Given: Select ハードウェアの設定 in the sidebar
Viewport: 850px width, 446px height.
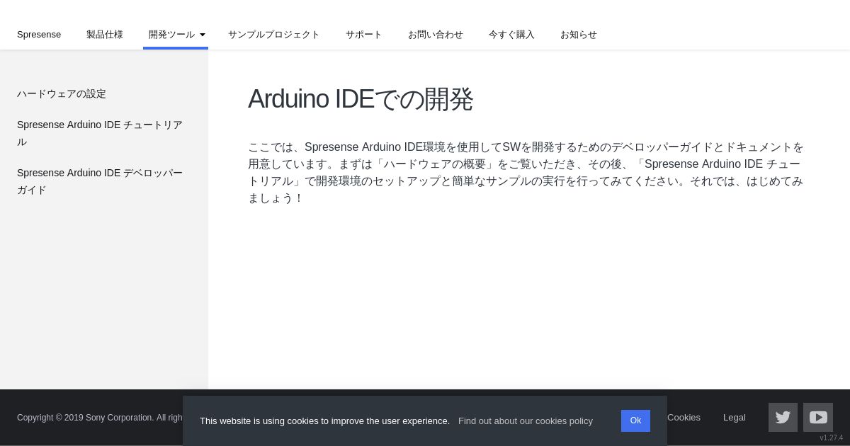Looking at the screenshot, I should click(62, 93).
